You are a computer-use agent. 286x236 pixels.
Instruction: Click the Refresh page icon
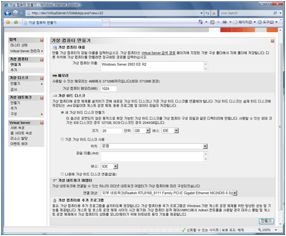207,13
